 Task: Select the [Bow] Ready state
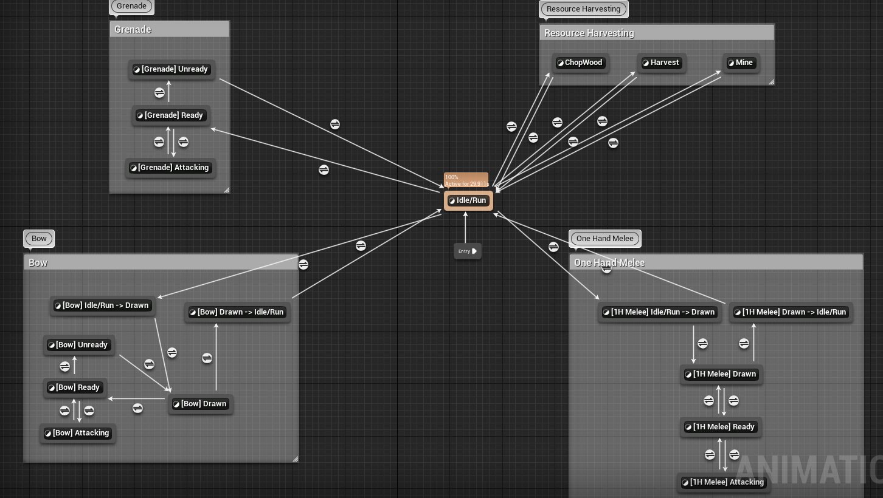(74, 387)
